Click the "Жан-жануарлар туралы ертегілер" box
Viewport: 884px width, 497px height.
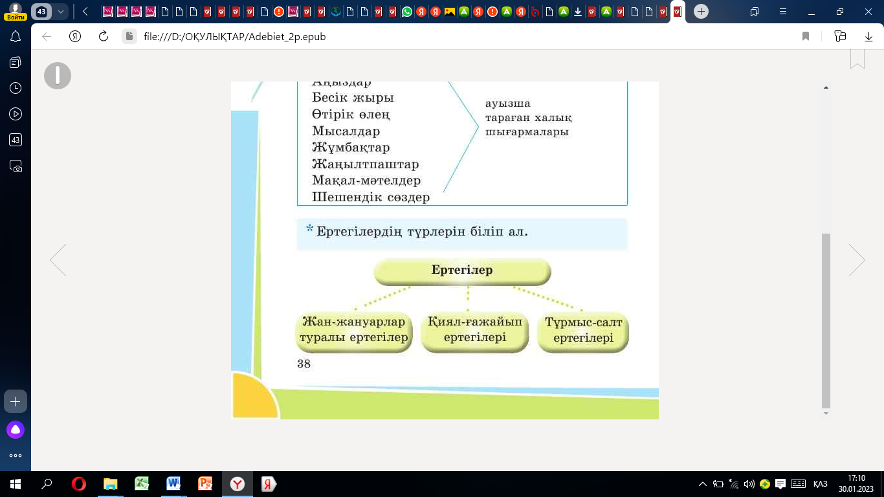354,331
